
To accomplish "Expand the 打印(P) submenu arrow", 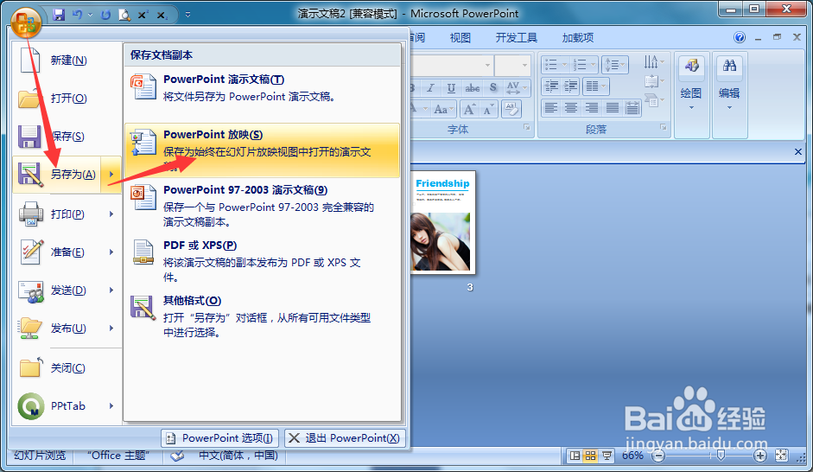I will click(111, 214).
